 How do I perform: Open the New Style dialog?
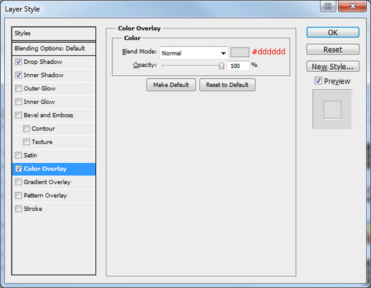pos(333,67)
